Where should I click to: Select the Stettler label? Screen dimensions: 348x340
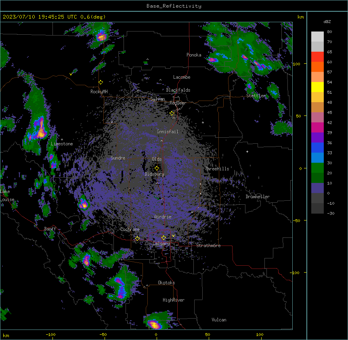click(256, 96)
